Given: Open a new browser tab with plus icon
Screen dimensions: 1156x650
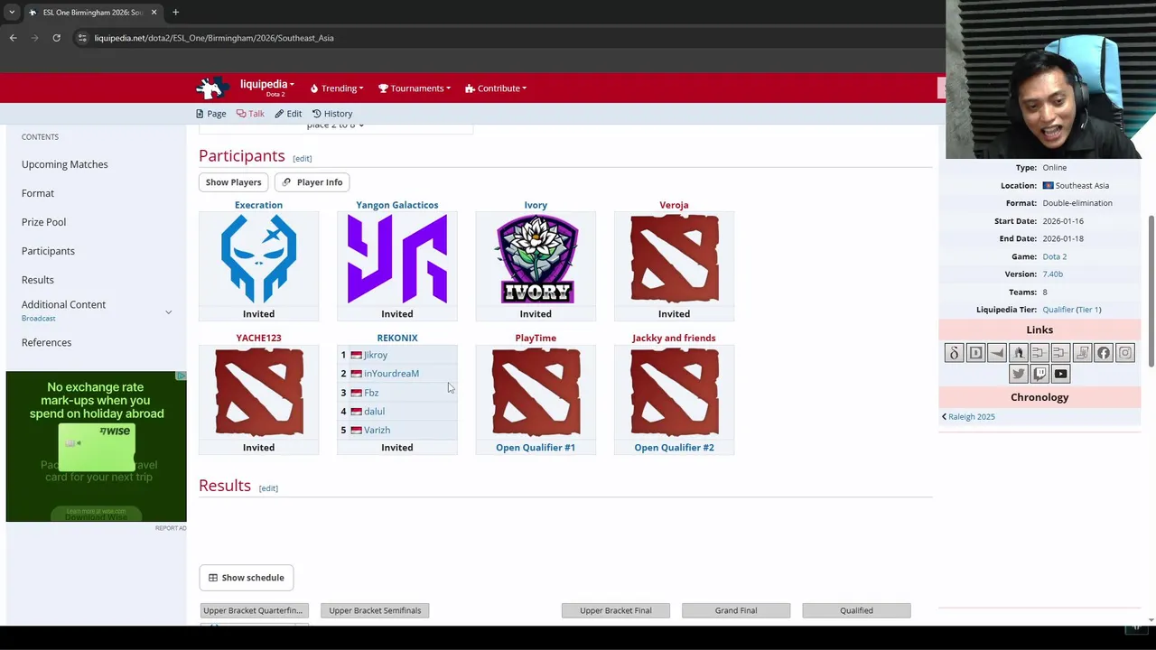Looking at the screenshot, I should point(176,13).
